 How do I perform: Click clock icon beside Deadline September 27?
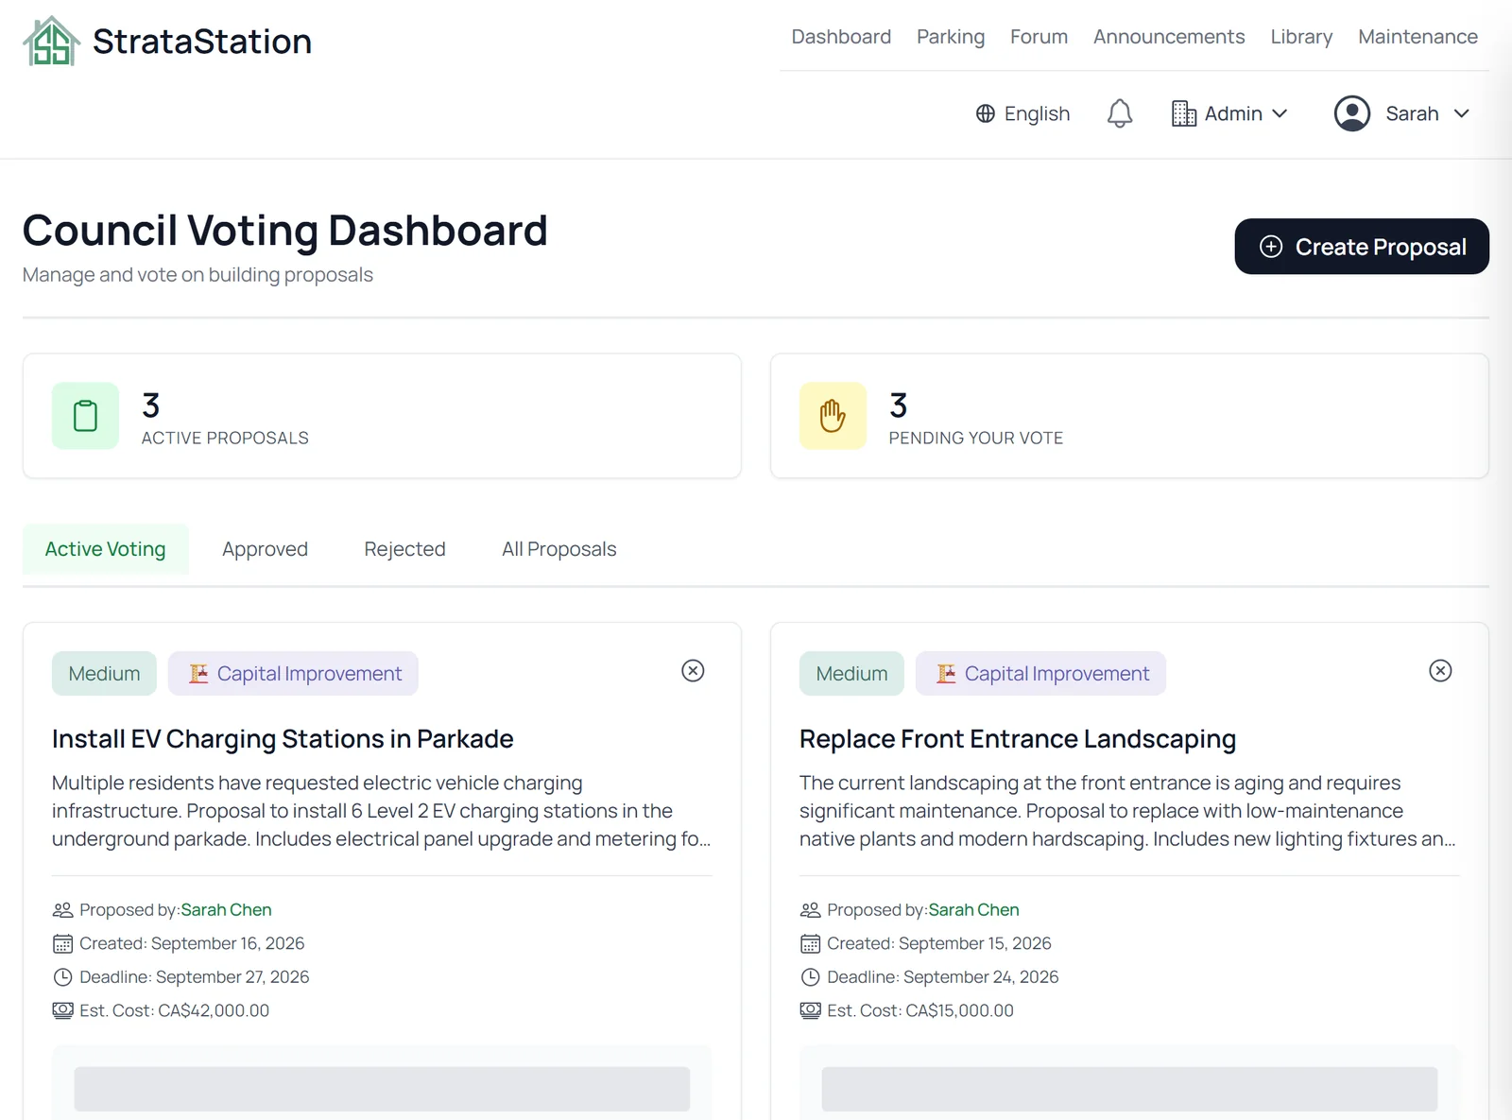pyautogui.click(x=62, y=977)
